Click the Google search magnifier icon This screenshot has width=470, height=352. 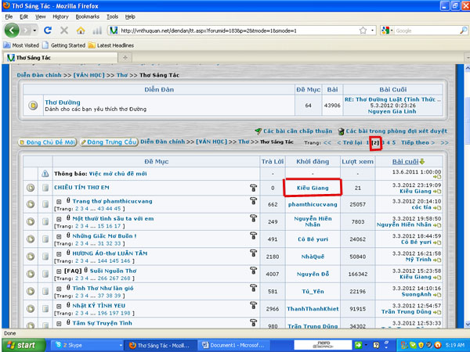coord(463,31)
